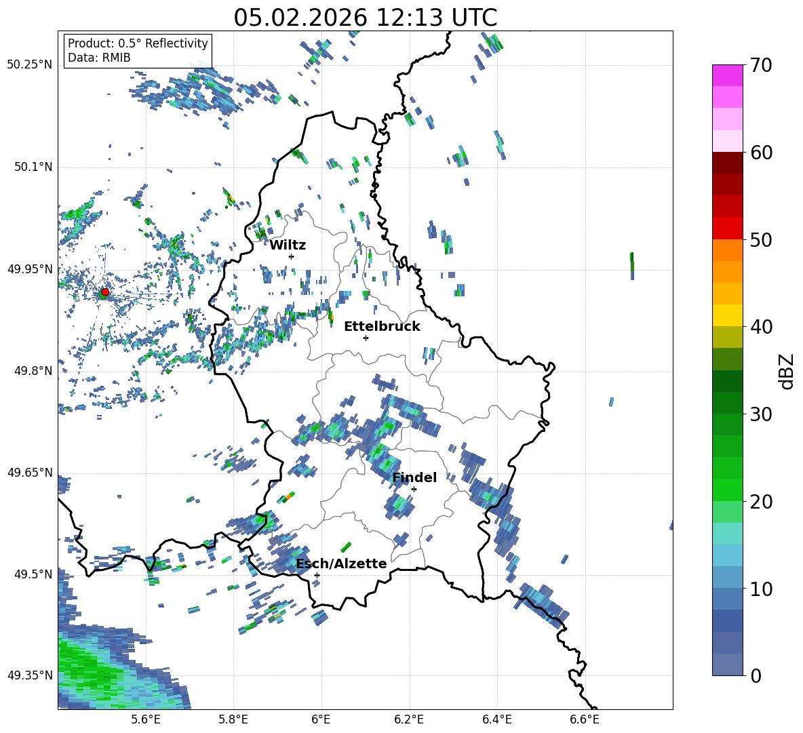
Task: Click the dBZ colorbar axis label
Action: (787, 371)
